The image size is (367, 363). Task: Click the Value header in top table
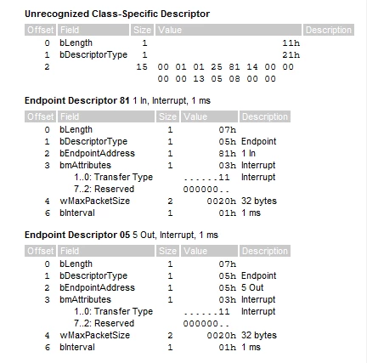click(229, 30)
